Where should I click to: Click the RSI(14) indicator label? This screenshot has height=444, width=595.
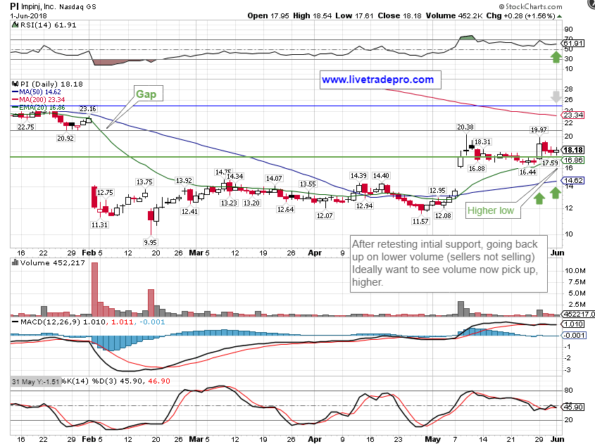[36, 25]
